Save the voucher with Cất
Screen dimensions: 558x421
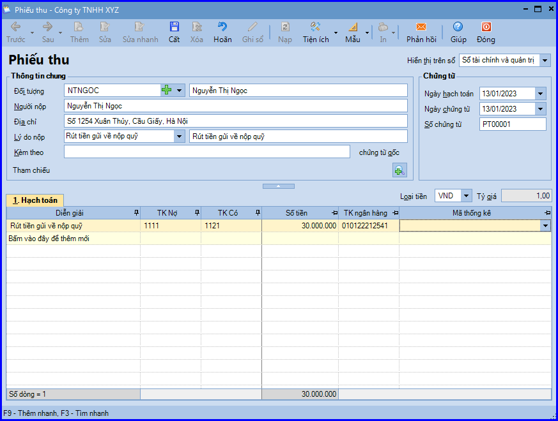click(174, 32)
